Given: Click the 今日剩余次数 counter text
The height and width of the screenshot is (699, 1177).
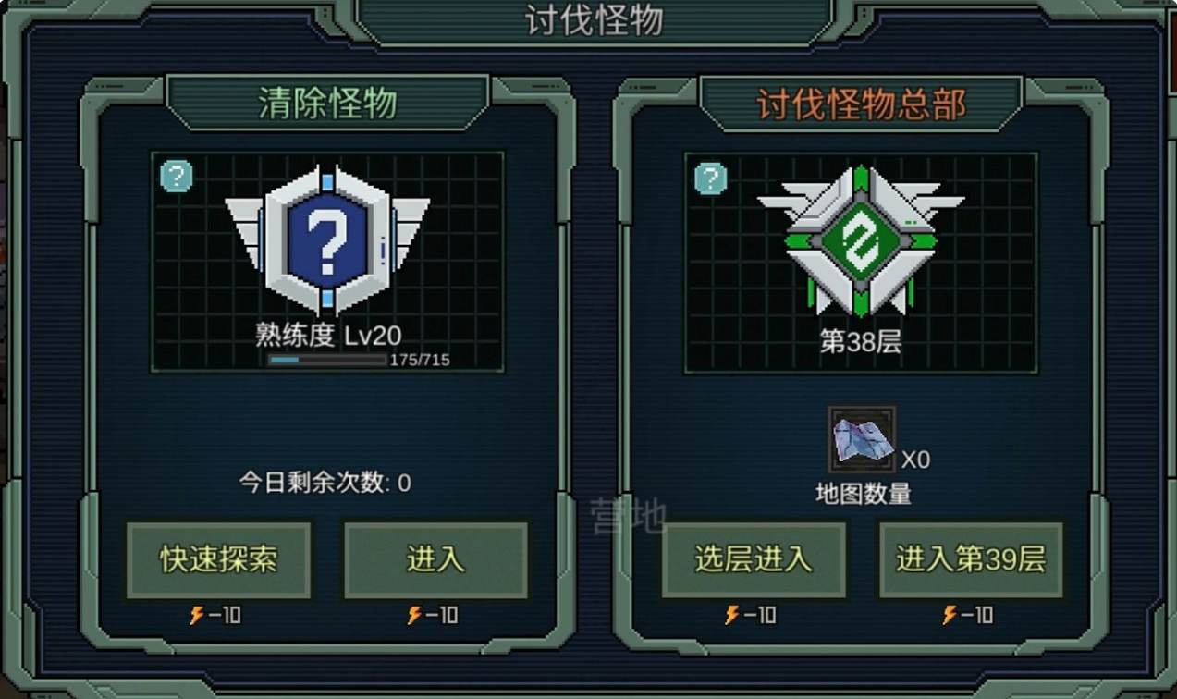Looking at the screenshot, I should pos(325,483).
